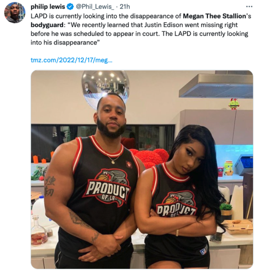Screen dimensions: 259x272
Task: Open the three-dot more options menu
Action: [x=249, y=7]
